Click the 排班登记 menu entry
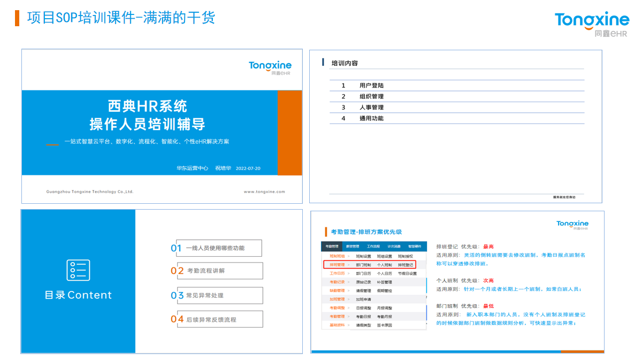The width and height of the screenshot is (642, 361). (x=405, y=265)
